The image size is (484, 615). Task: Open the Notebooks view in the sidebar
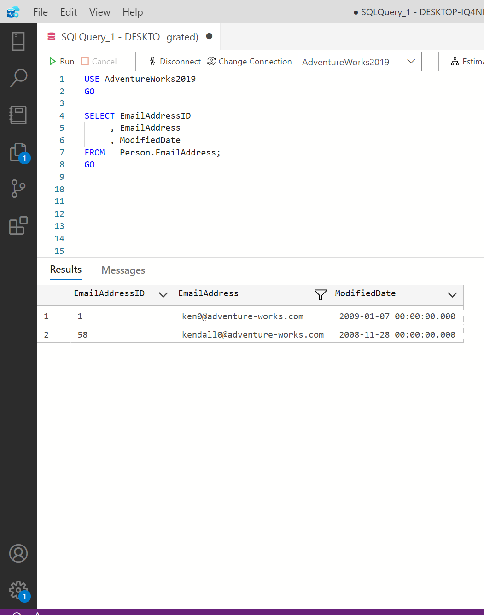point(18,115)
